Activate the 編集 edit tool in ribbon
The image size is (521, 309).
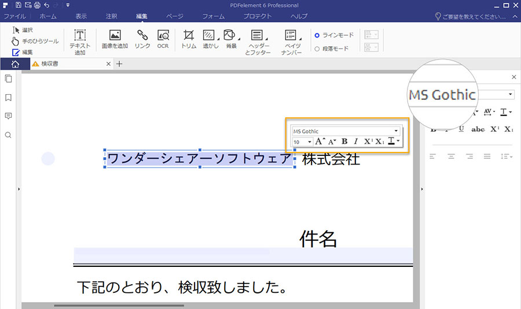coord(23,53)
